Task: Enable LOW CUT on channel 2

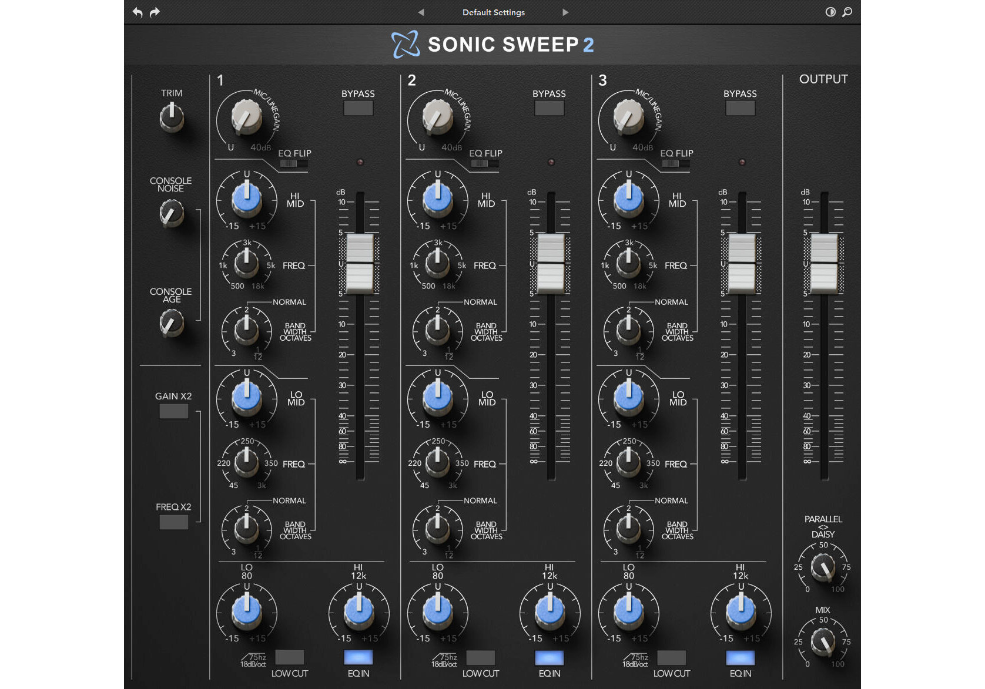Action: coord(481,657)
